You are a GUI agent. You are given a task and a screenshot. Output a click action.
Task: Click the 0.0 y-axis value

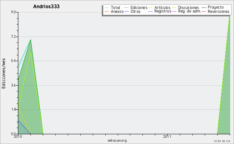13,134
